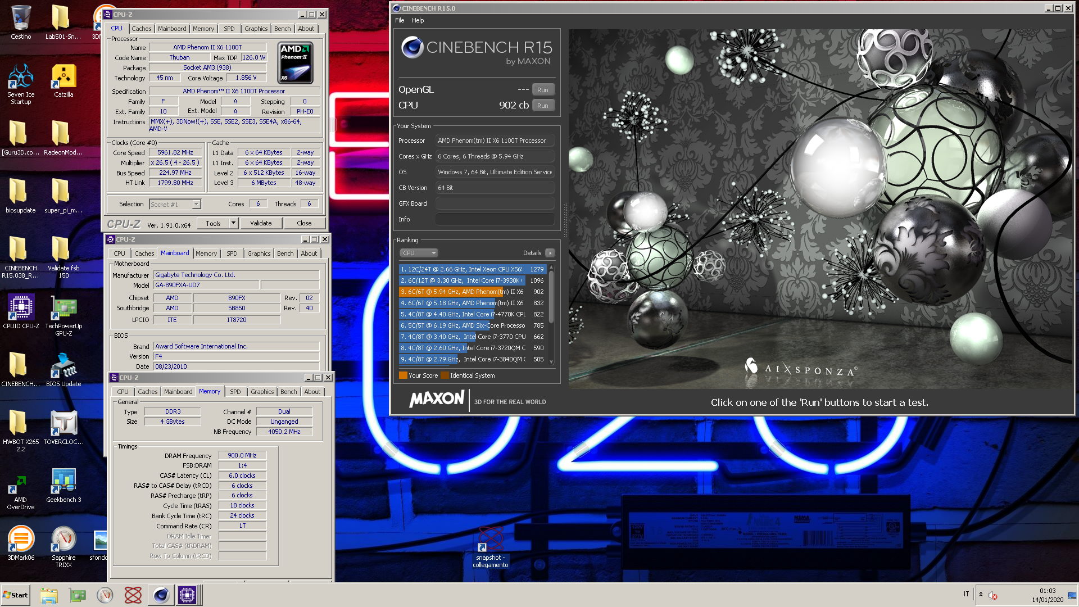Click the Tools button in CPU-Z
Viewport: 1079px width, 607px height.
tap(214, 223)
